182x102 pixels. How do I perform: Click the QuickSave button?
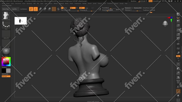coord(134,1)
